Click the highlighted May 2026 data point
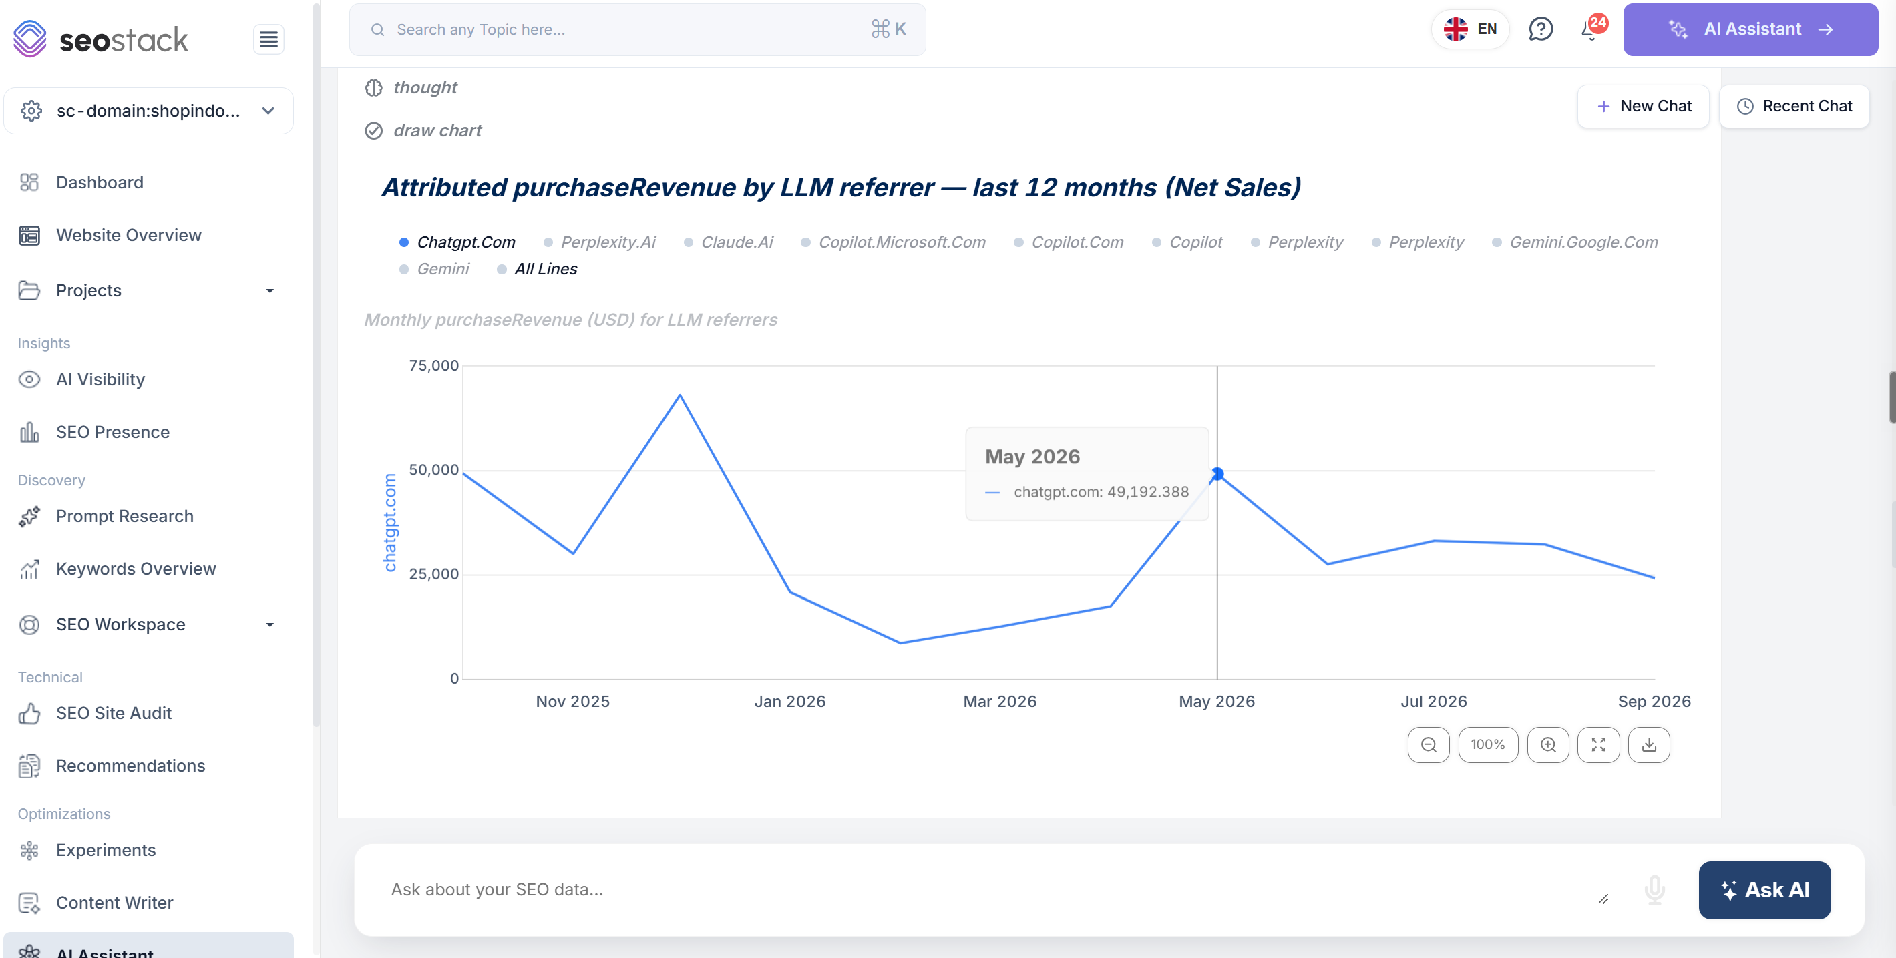The width and height of the screenshot is (1896, 958). pyautogui.click(x=1217, y=474)
